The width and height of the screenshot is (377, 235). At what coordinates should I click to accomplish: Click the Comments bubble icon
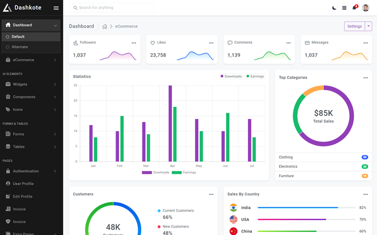coord(230,43)
